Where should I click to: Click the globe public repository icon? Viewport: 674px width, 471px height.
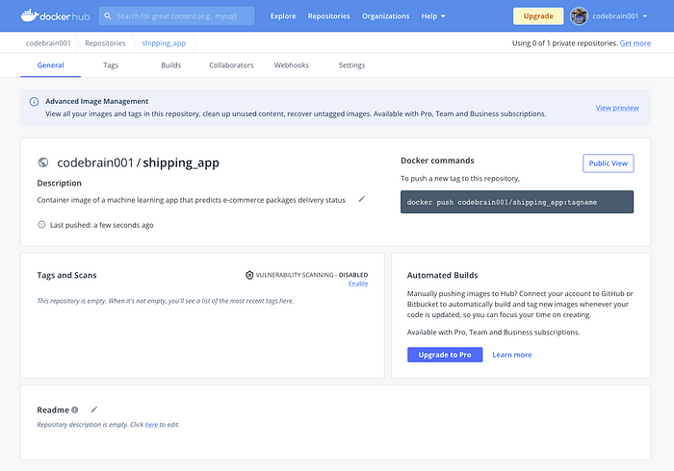tap(43, 162)
